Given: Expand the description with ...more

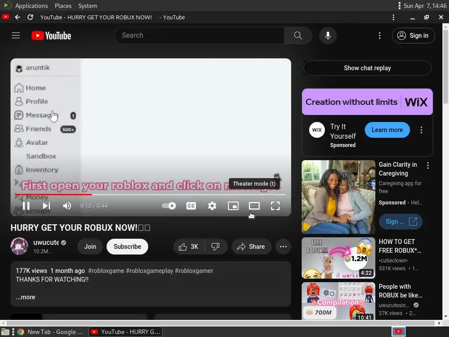Looking at the screenshot, I should click(x=25, y=297).
